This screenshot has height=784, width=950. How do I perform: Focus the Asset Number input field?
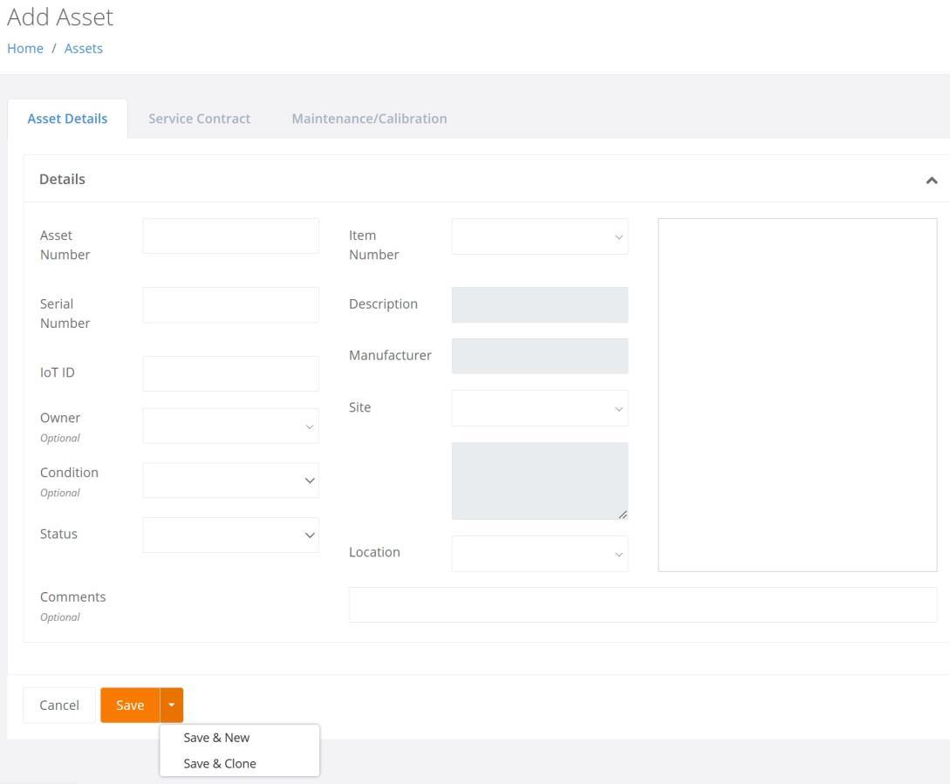[x=230, y=236]
